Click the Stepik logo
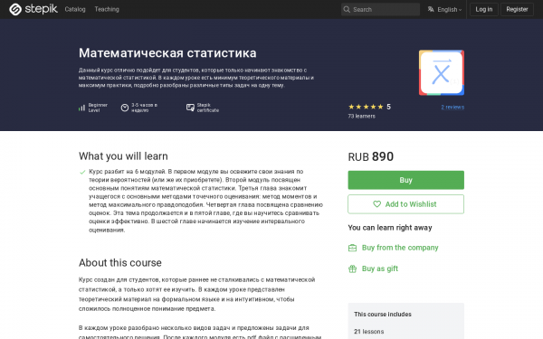This screenshot has width=543, height=339. click(x=33, y=9)
